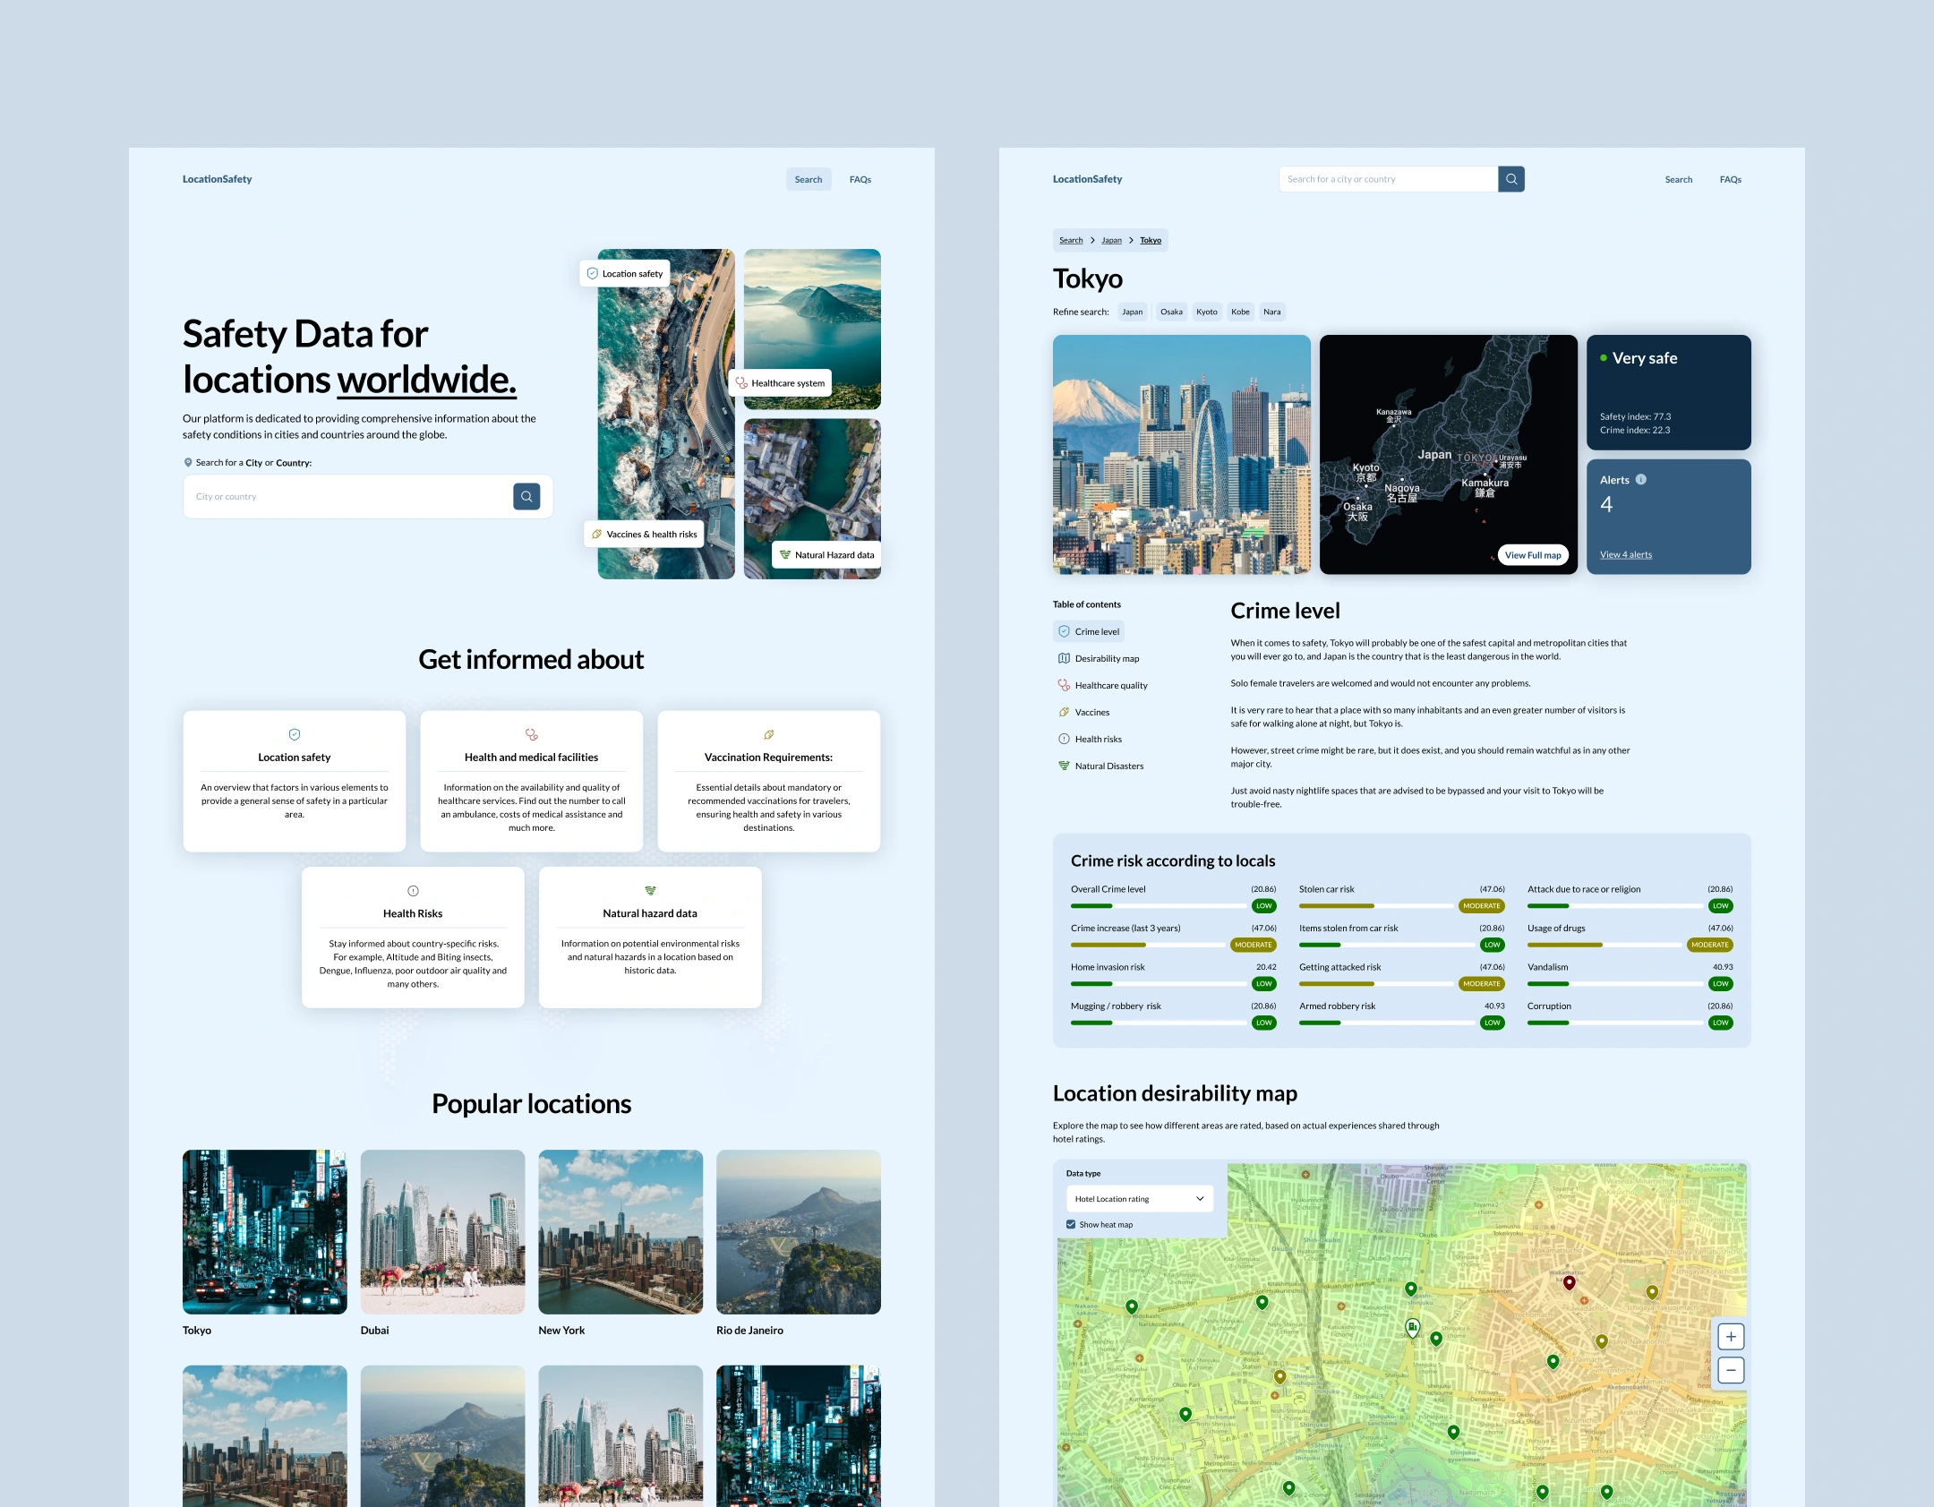Click the Japan breadcrumb link
The height and width of the screenshot is (1507, 1934).
pyautogui.click(x=1111, y=240)
